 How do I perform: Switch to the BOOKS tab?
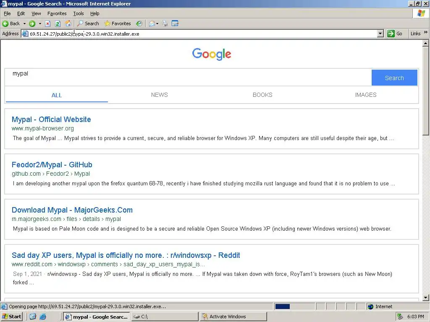[x=262, y=95]
